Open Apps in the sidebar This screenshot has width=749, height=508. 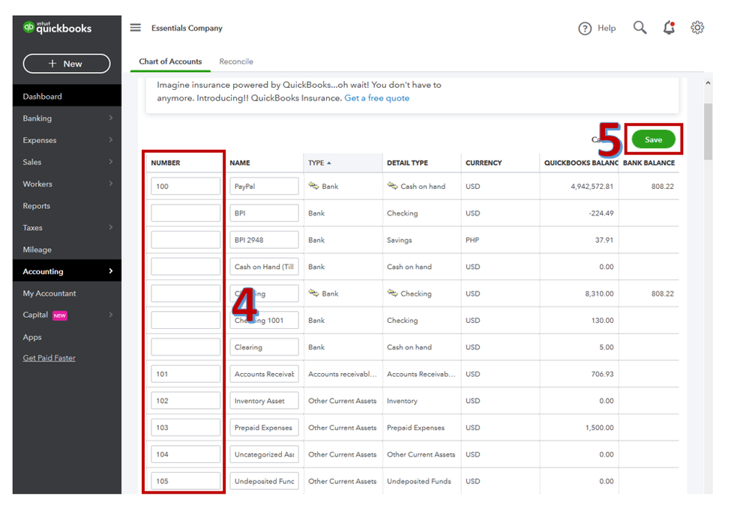[67, 337]
